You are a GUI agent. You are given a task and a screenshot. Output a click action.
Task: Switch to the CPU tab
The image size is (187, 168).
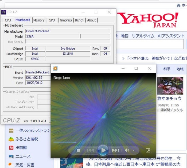(8, 20)
